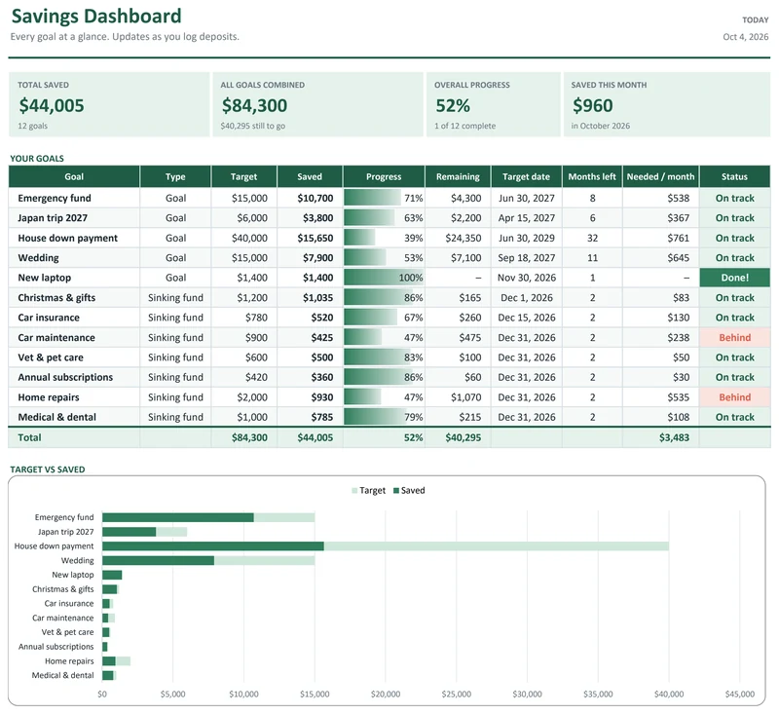This screenshot has width=779, height=714.
Task: Select the New laptop 100% progress bar
Action: click(384, 278)
